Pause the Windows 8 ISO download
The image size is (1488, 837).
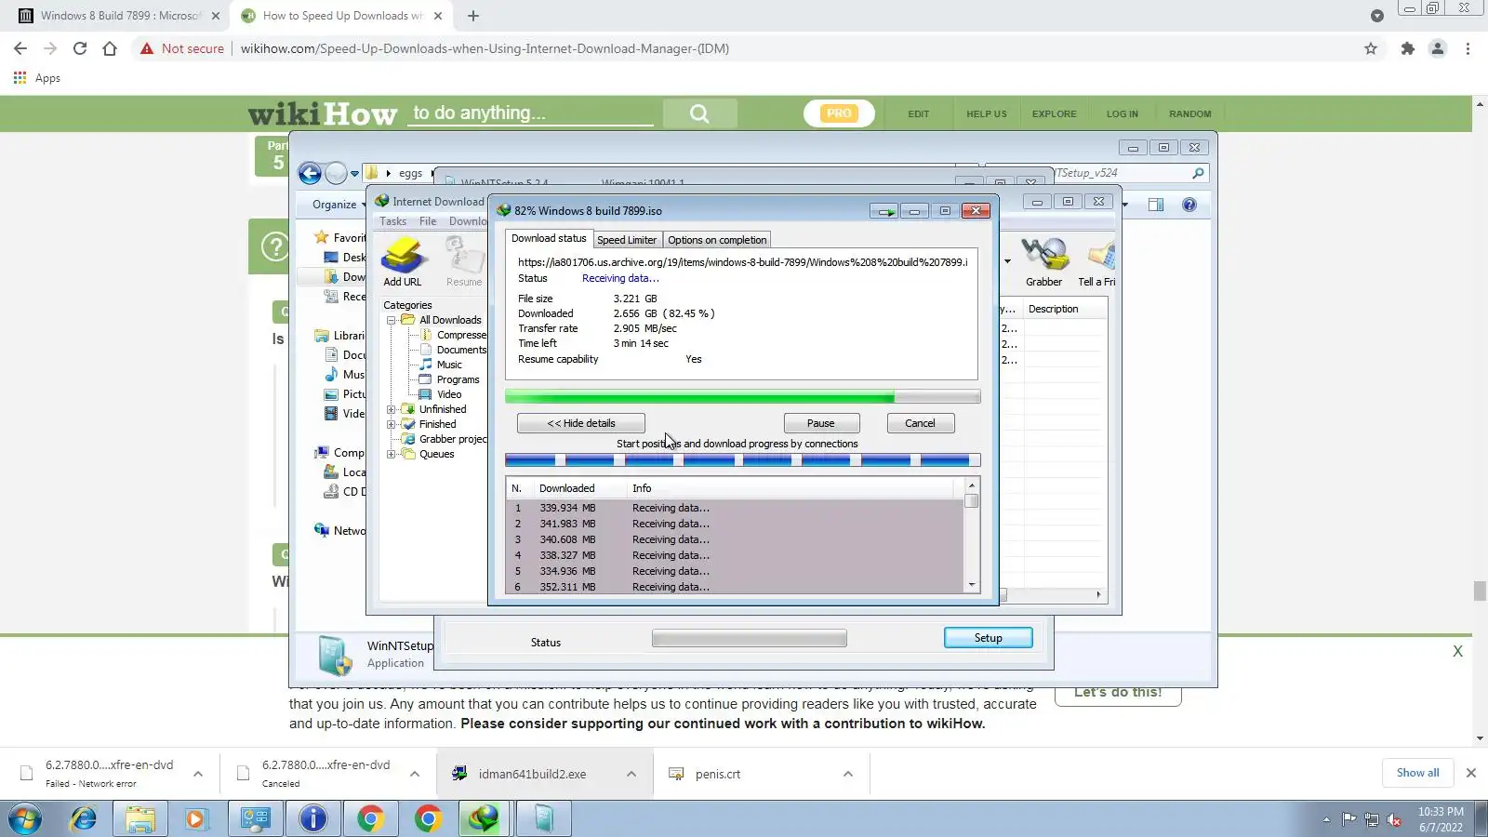click(821, 423)
